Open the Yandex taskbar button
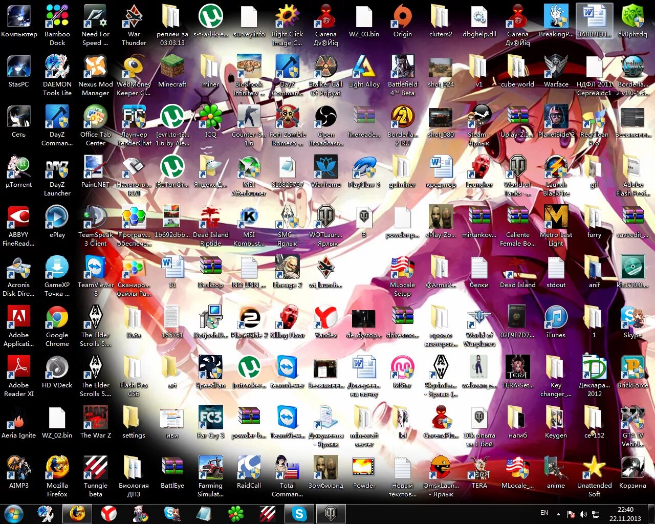Image resolution: width=655 pixels, height=524 pixels. 108,513
